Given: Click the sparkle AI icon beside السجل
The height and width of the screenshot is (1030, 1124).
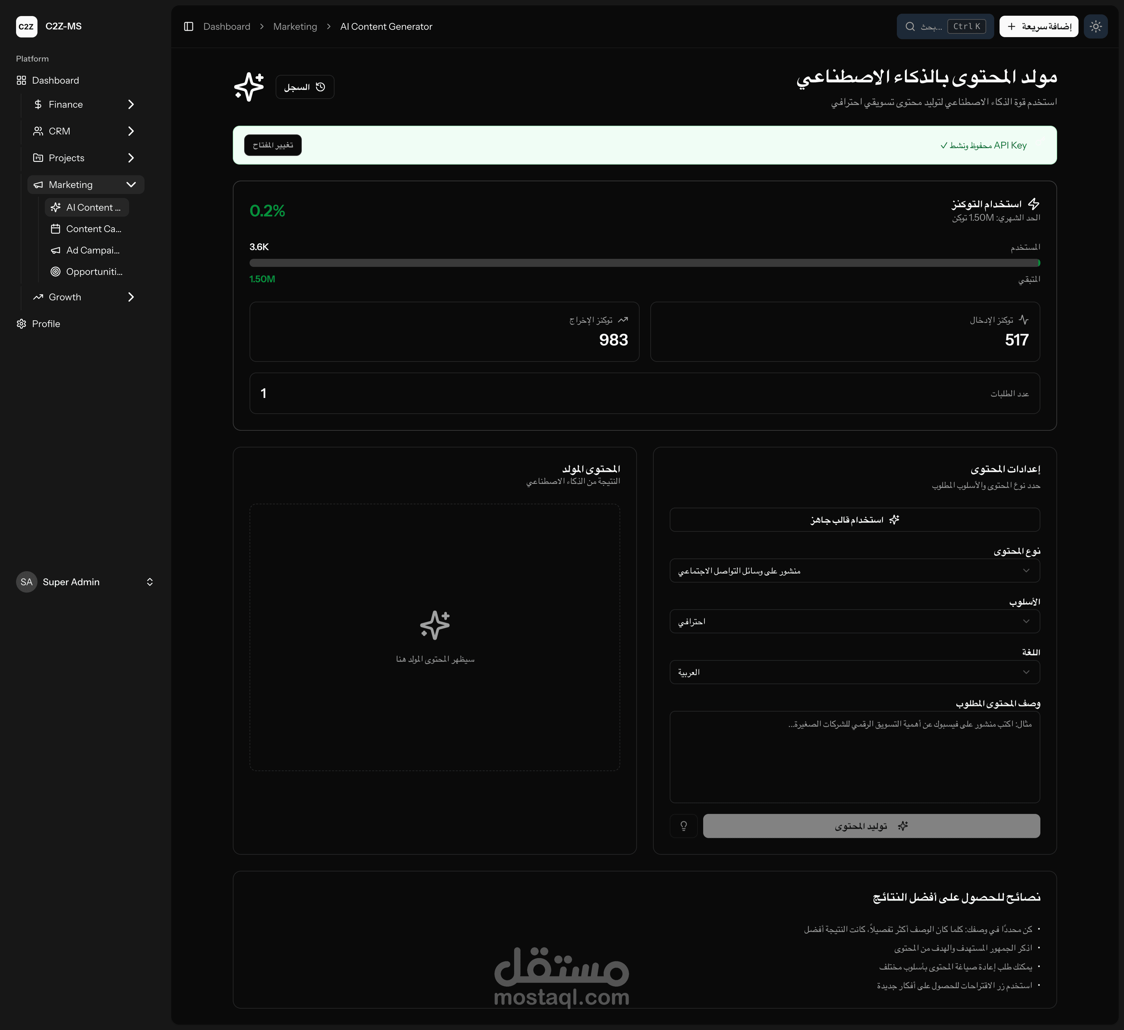Looking at the screenshot, I should click(249, 87).
